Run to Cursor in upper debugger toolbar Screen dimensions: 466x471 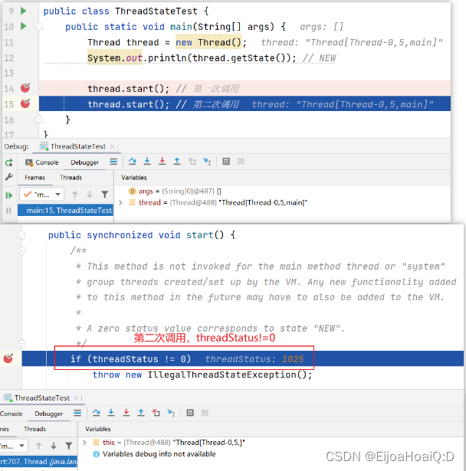207,162
